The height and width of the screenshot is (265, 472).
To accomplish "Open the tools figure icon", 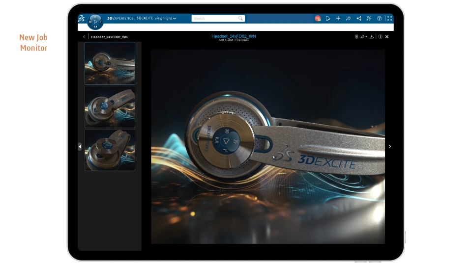I will [369, 18].
